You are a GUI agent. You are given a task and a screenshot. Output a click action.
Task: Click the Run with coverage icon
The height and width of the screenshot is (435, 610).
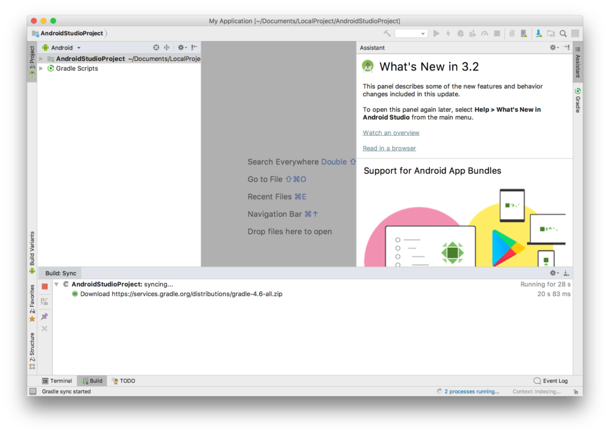[472, 33]
